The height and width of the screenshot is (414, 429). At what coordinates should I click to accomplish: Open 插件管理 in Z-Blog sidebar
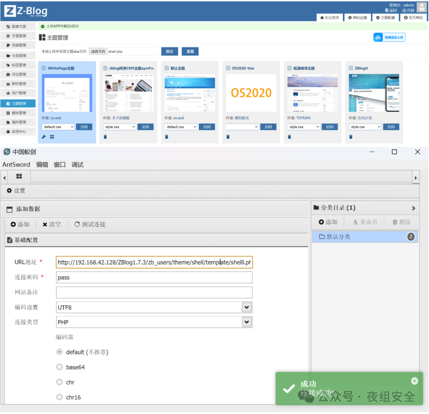point(18,122)
